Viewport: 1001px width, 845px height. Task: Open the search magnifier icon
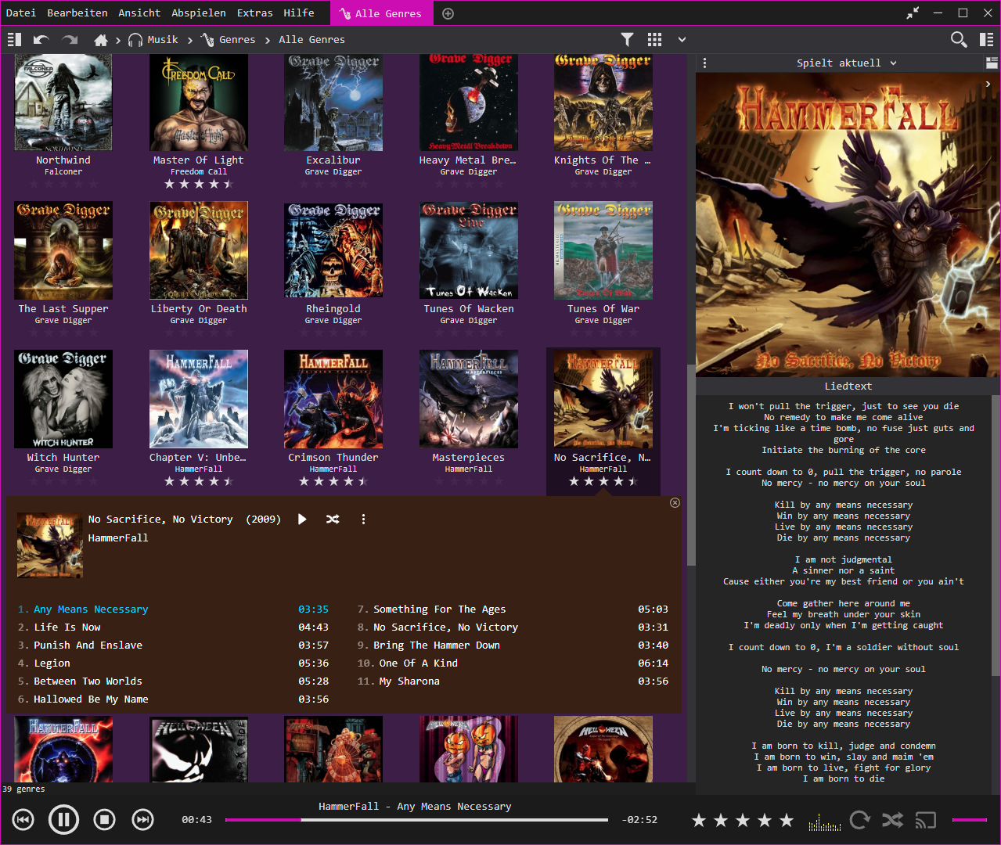tap(959, 39)
